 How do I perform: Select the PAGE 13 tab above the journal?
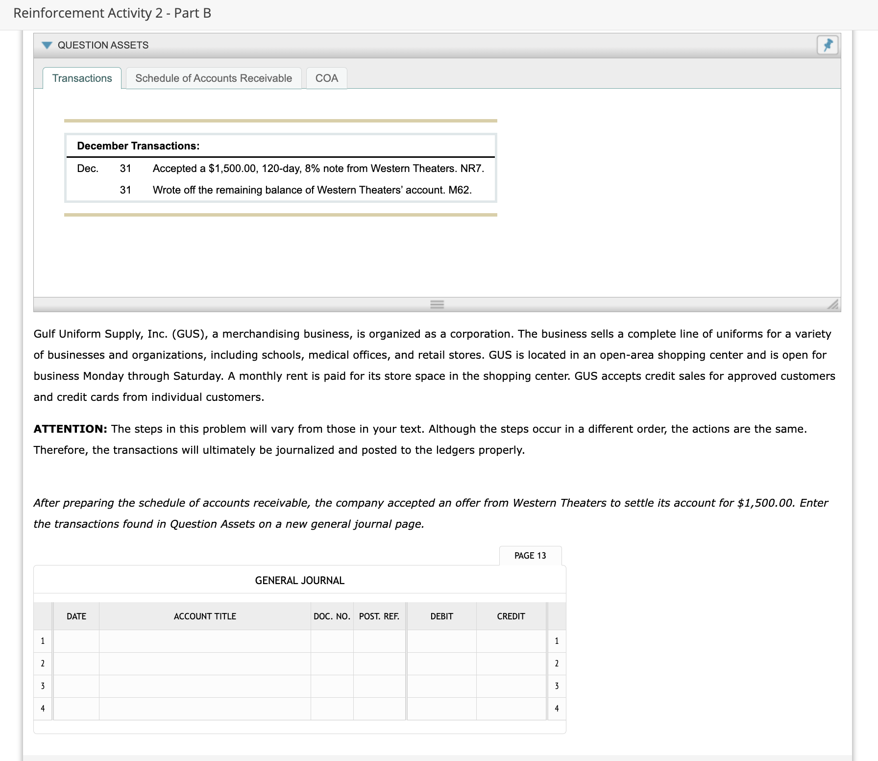click(530, 555)
